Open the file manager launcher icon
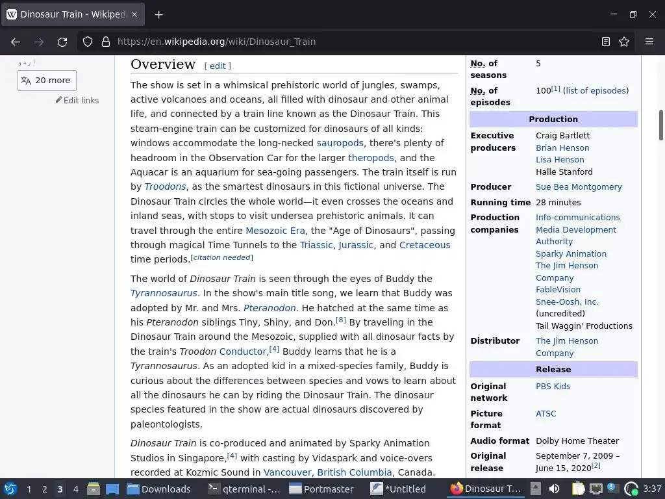The width and height of the screenshot is (665, 499). (94, 489)
